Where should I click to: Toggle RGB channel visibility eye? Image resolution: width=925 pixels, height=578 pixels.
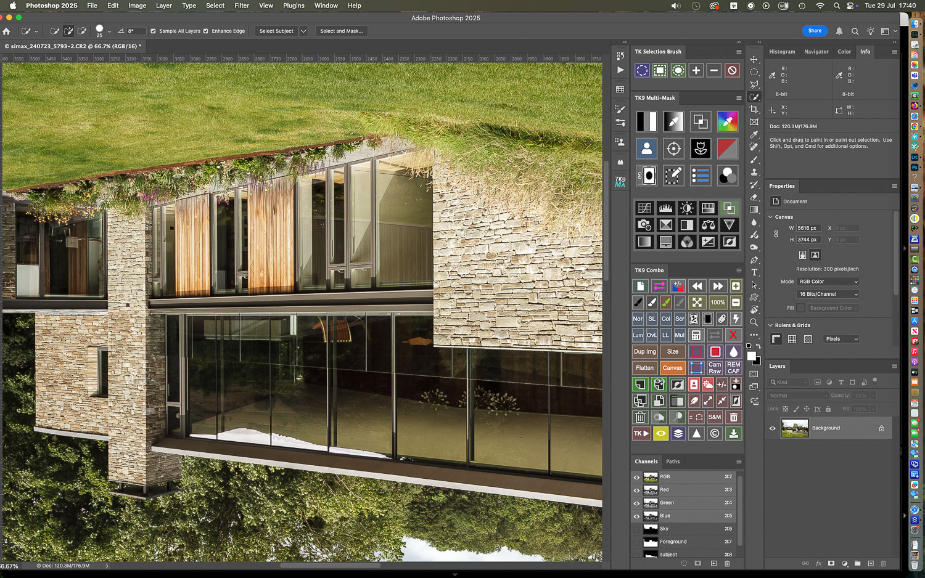pyautogui.click(x=636, y=477)
